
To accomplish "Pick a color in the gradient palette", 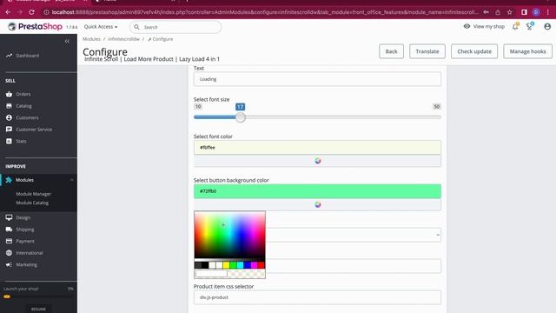I will pos(229,236).
